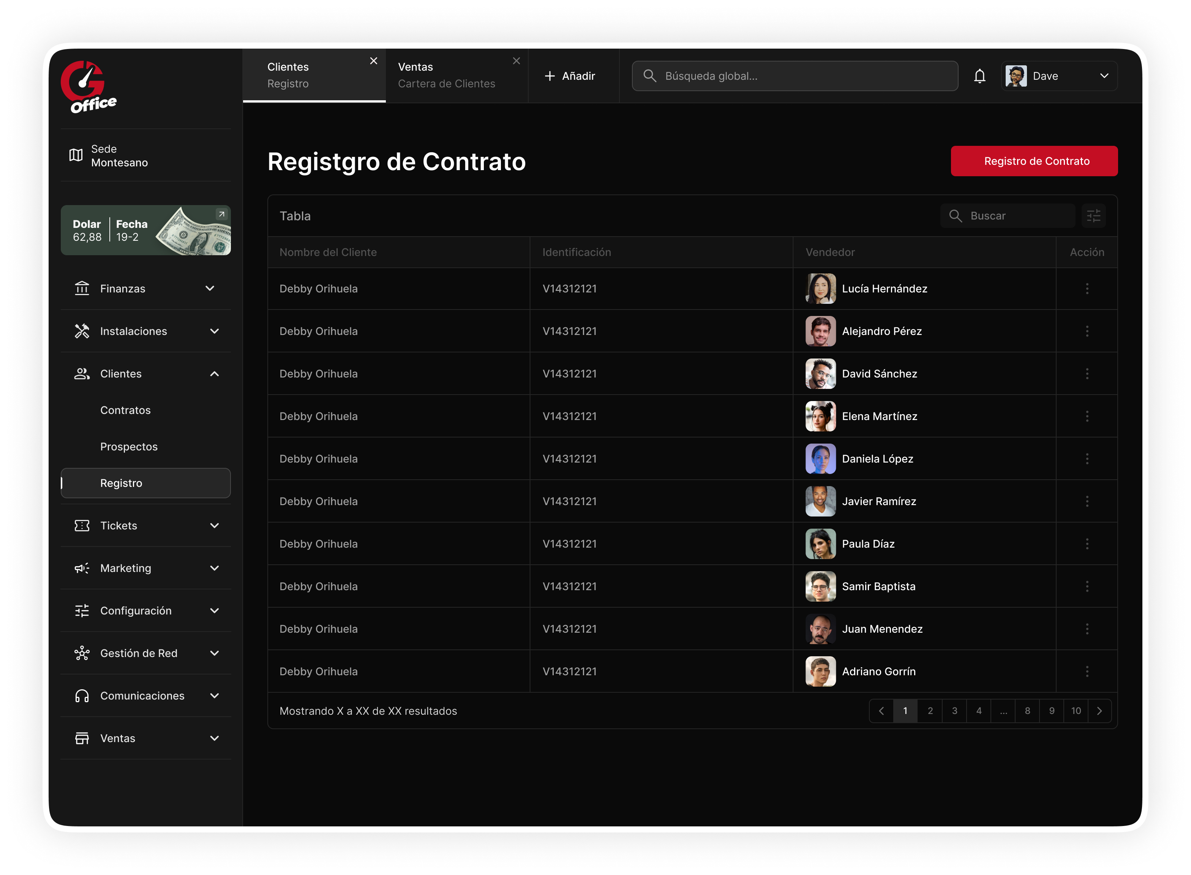1191x875 pixels.
Task: Open action menu for David Sánchez row
Action: tap(1087, 373)
